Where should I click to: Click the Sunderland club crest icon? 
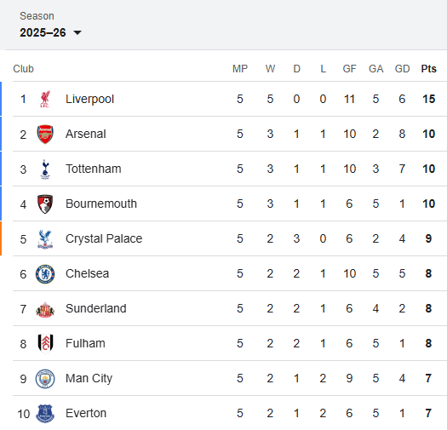tap(45, 309)
